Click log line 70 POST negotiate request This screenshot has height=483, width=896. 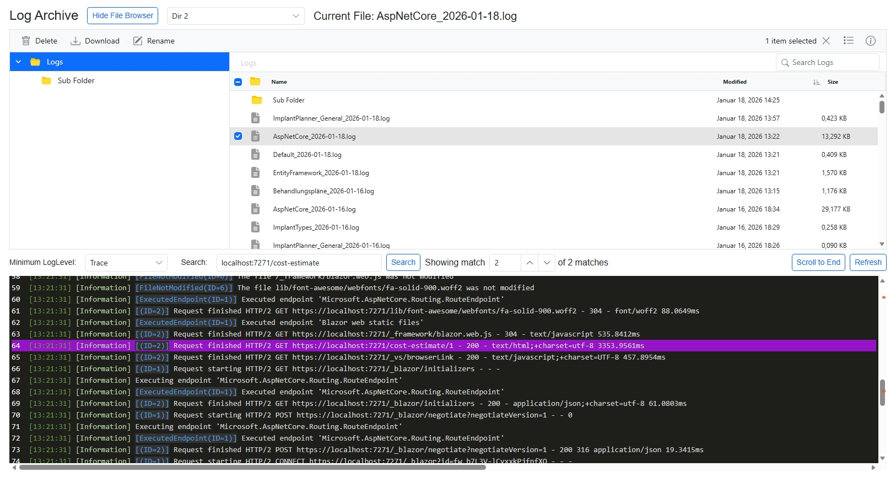tap(444, 415)
